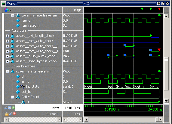Click the Wave window title icon
The image size is (172, 124).
coord(4,4)
